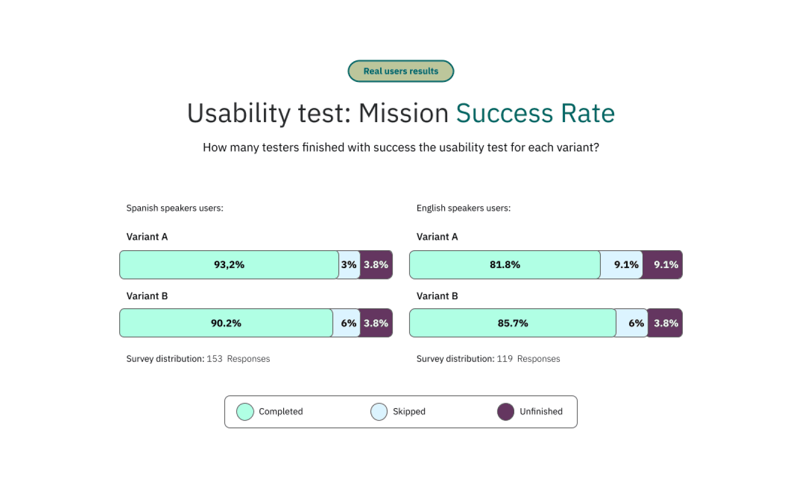This screenshot has width=802, height=496.
Task: Click the Spanish speakers users label
Action: point(175,208)
